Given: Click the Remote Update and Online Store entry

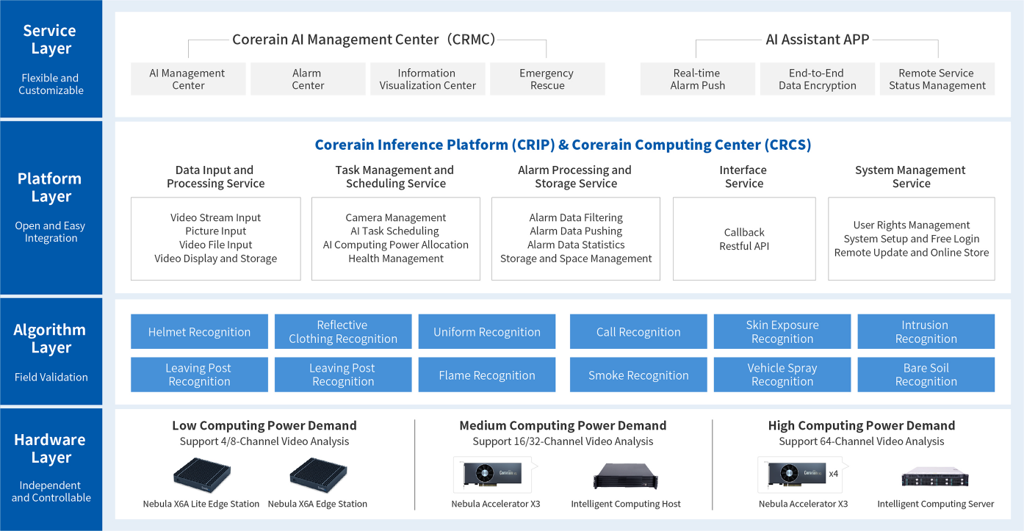Looking at the screenshot, I should click(x=911, y=252).
